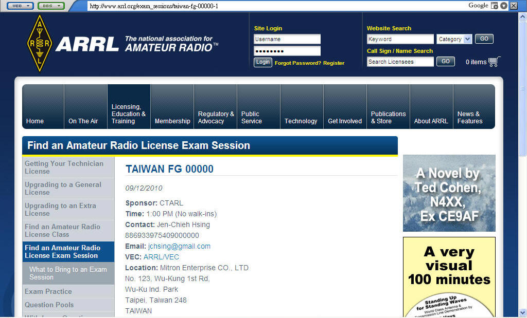Open Licensing, Education & Training menu
This screenshot has height=318, width=527.
129,107
